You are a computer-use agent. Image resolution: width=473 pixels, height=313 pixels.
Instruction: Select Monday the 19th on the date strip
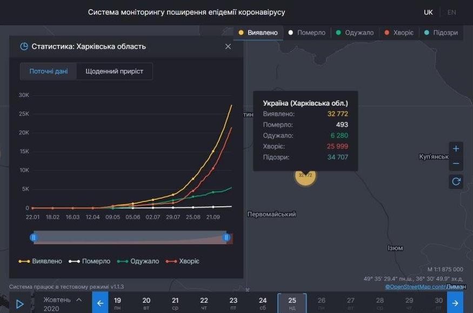pos(117,301)
